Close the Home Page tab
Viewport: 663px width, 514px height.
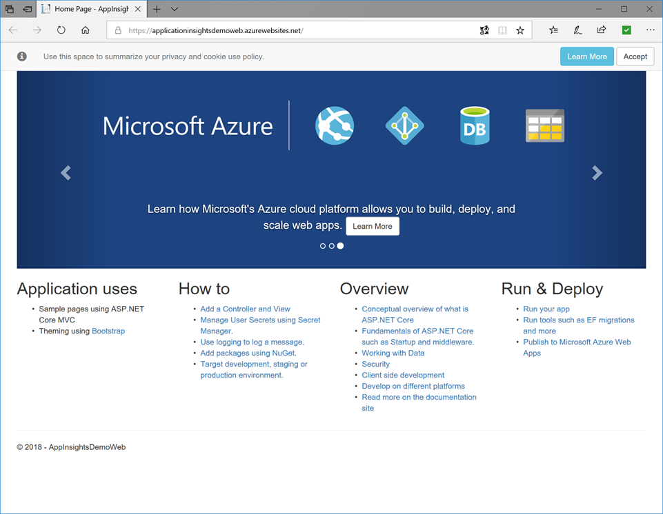click(138, 9)
